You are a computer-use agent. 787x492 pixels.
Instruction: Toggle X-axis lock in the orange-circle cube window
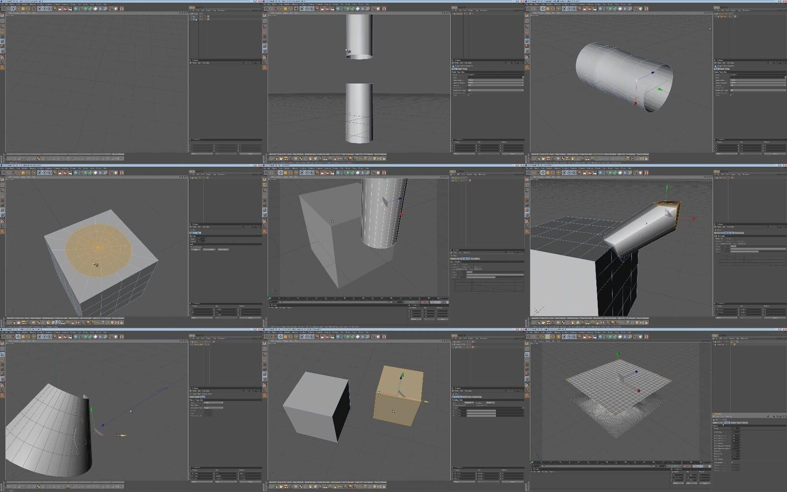40,173
